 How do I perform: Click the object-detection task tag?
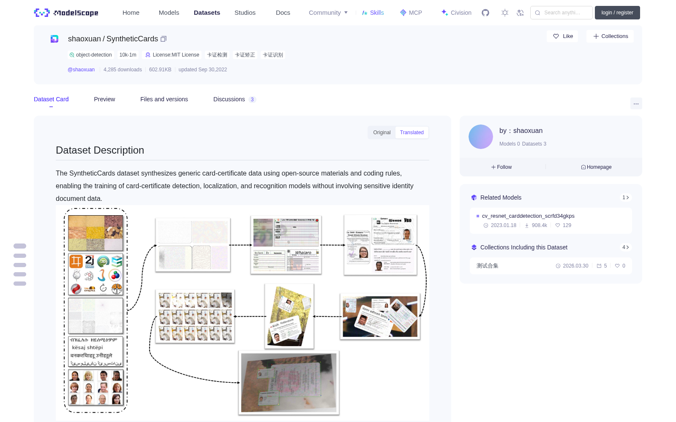91,55
